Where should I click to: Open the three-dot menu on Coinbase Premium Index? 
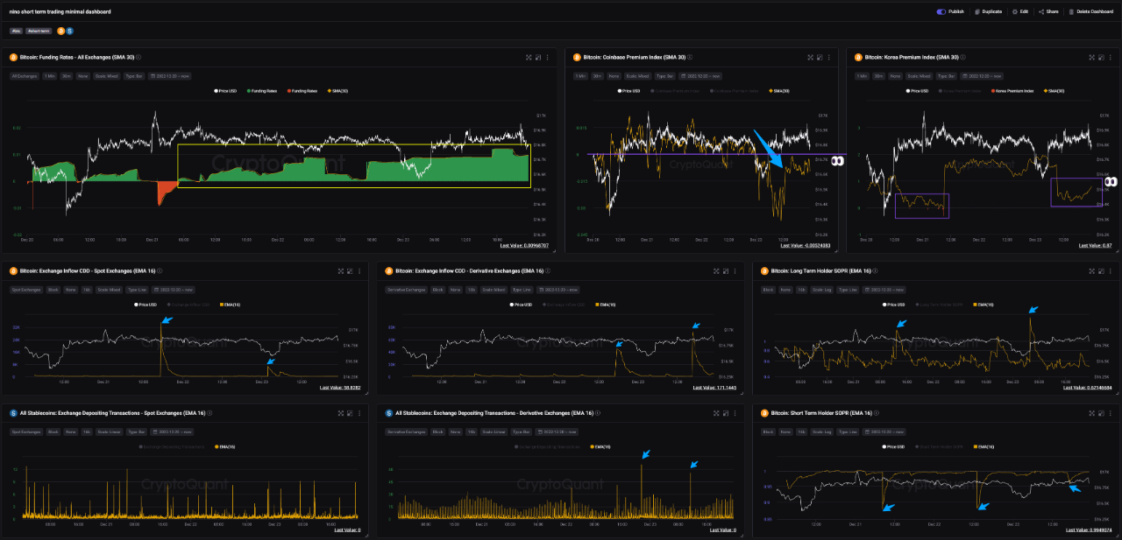(x=829, y=57)
